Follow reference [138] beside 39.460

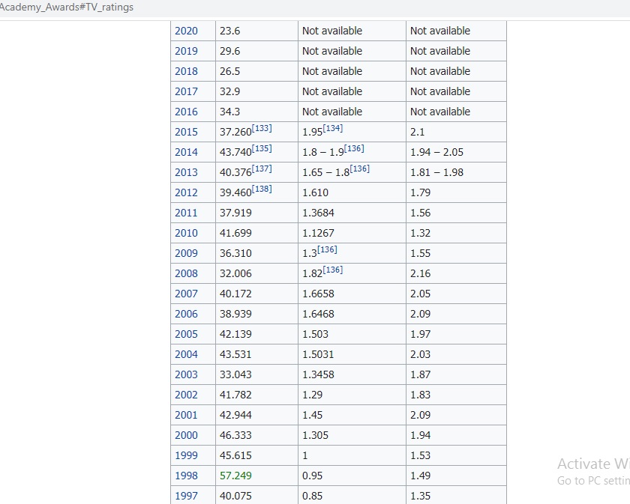(x=262, y=189)
